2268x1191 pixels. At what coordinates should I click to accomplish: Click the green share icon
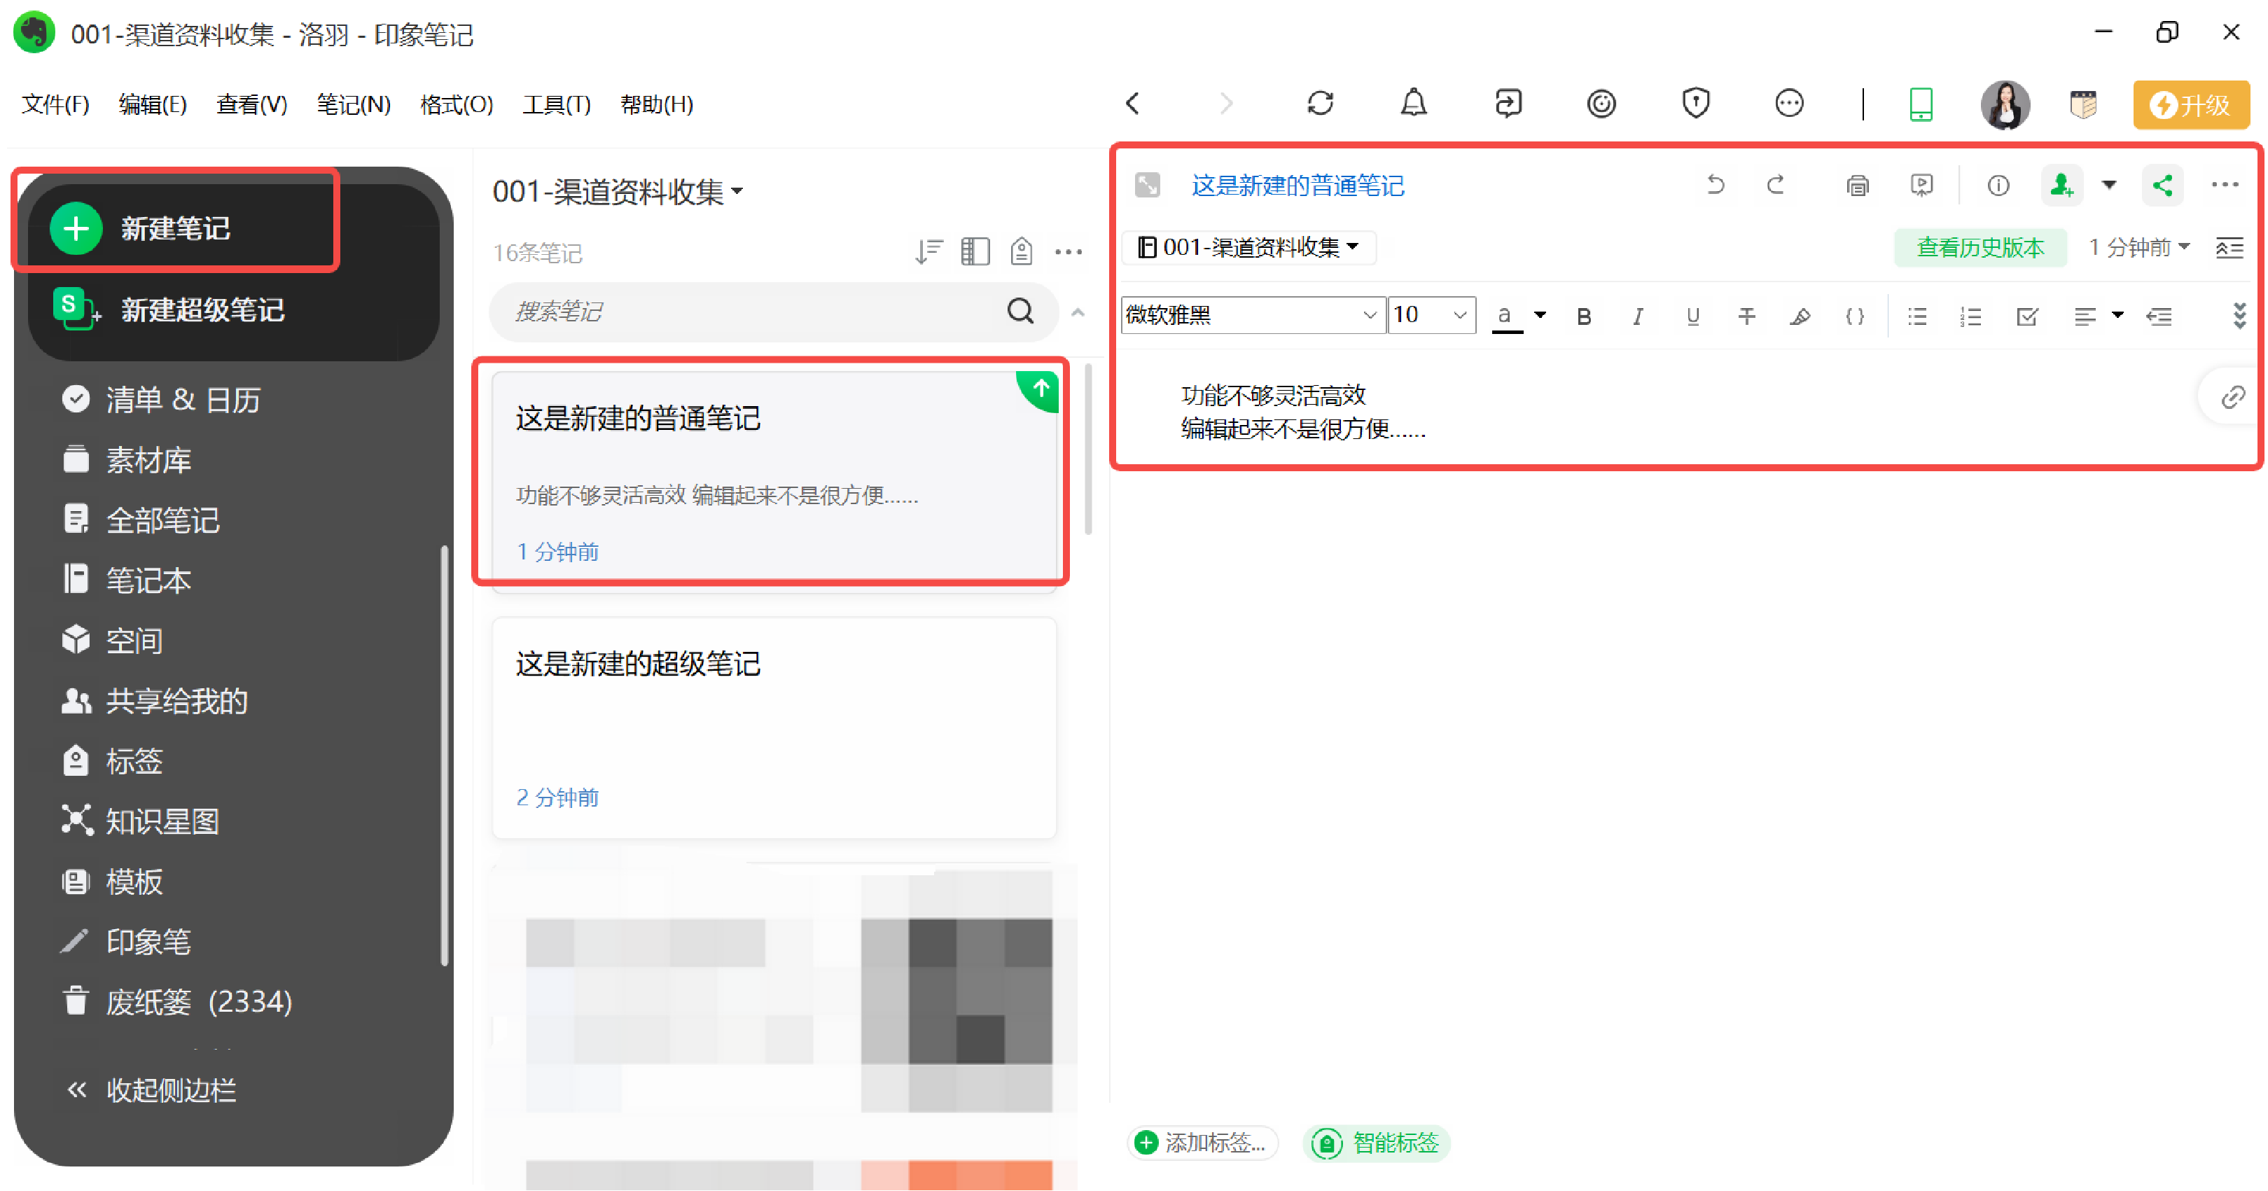click(x=2162, y=185)
